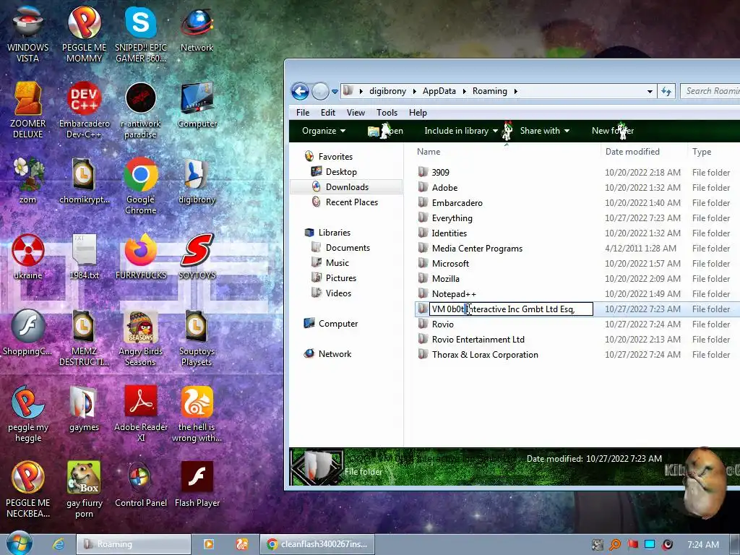This screenshot has height=555, width=740.
Task: Select the zom desktop icon
Action: coord(28,180)
